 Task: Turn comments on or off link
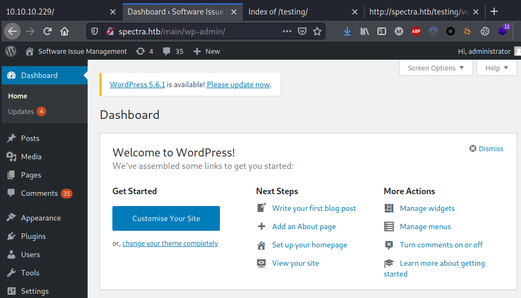441,245
